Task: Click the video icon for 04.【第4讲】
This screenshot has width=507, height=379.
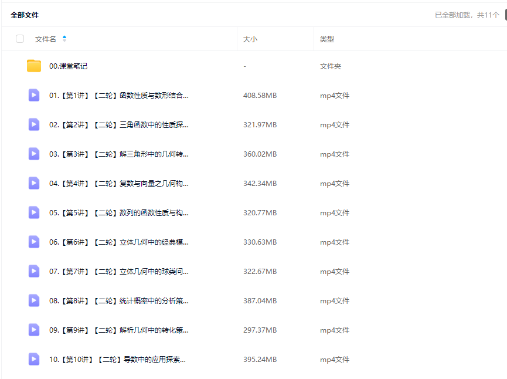Action: click(34, 183)
